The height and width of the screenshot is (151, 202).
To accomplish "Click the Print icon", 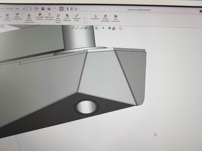I will [49, 9].
